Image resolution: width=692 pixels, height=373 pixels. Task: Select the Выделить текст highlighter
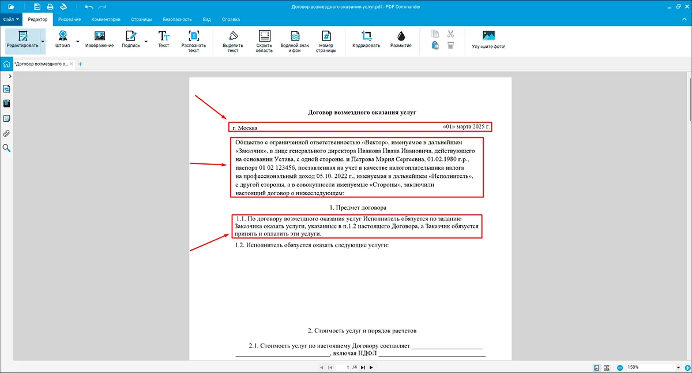coord(233,42)
